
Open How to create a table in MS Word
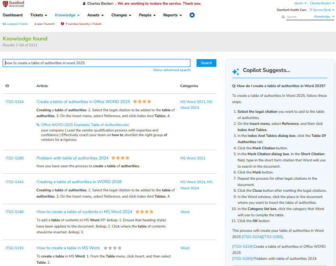[x=68, y=248]
